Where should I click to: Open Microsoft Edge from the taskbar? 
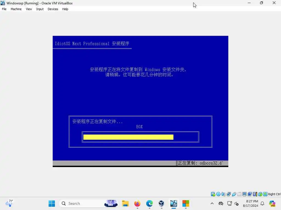point(150,203)
